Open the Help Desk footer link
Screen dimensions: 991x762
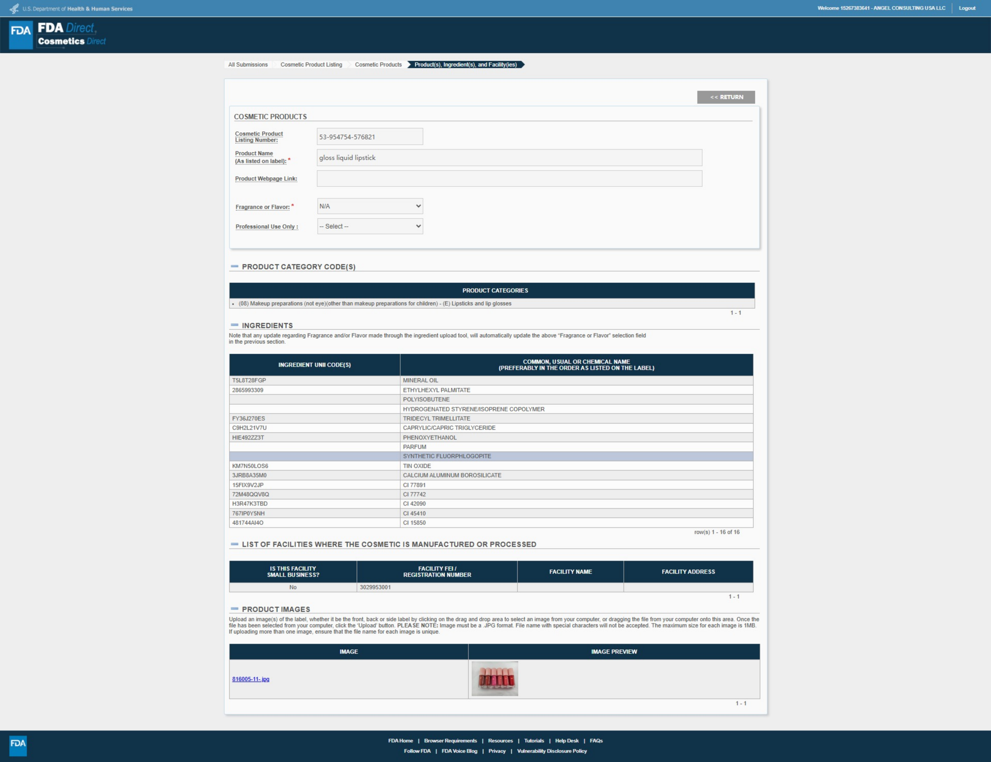point(567,741)
